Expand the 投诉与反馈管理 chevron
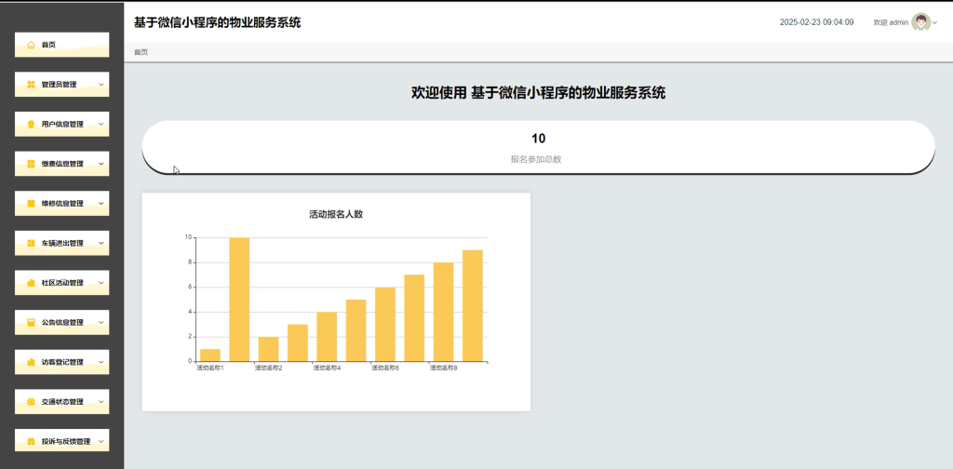Screen dimensions: 953x469 click(x=101, y=442)
